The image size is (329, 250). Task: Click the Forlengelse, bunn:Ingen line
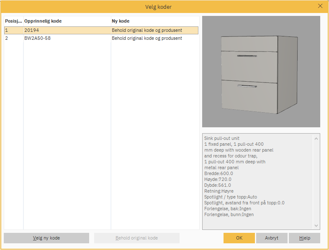coord(229,214)
